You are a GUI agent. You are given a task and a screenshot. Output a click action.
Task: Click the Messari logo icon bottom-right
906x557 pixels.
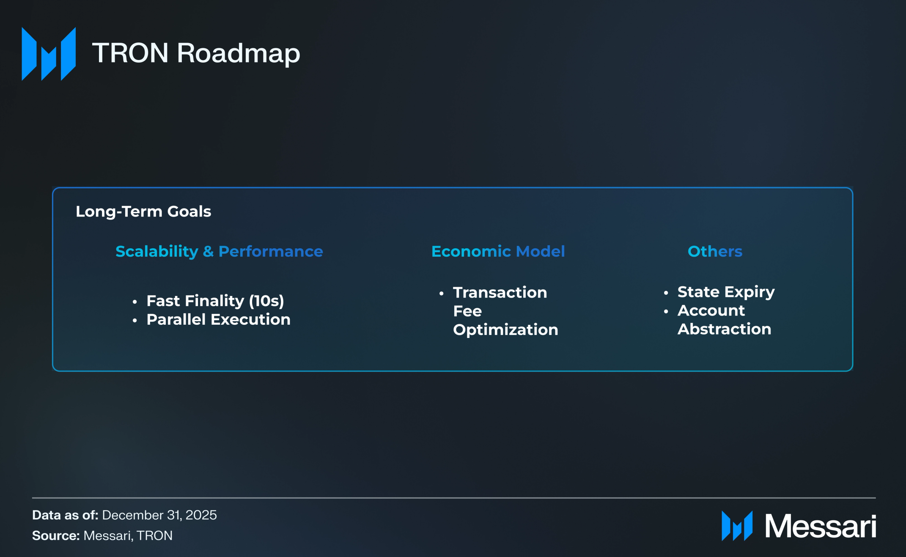point(737,526)
